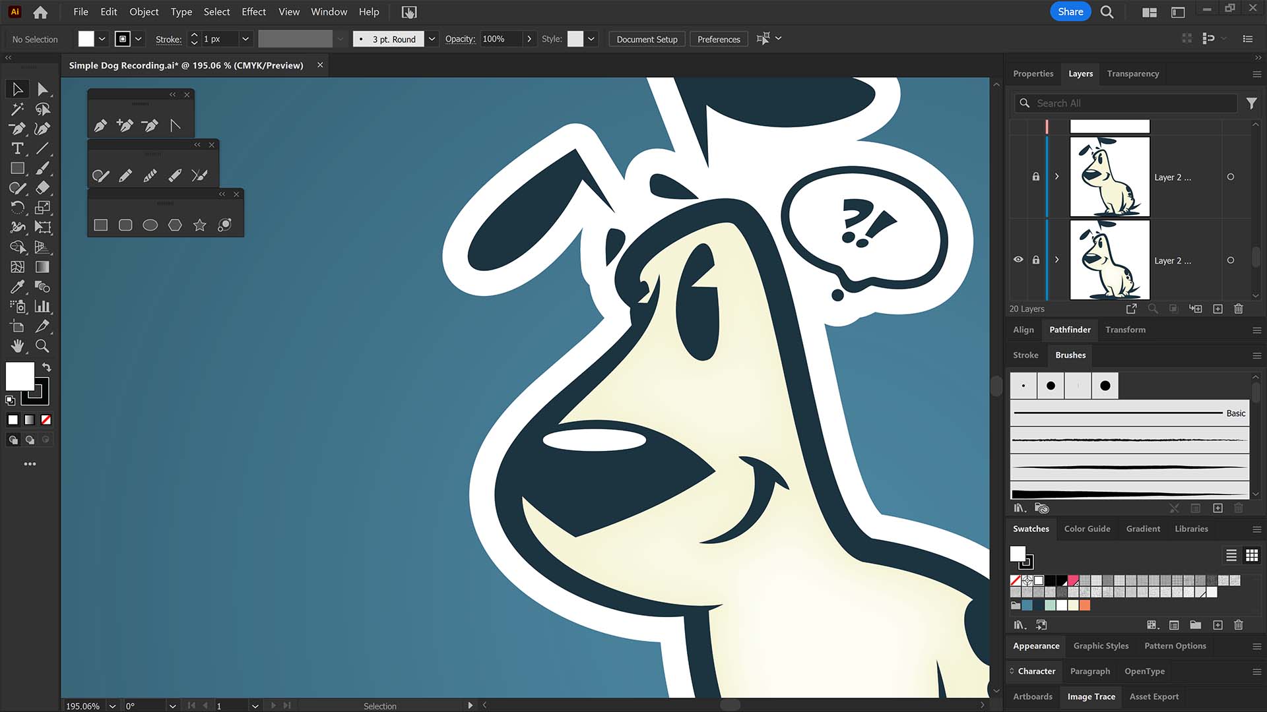The image size is (1267, 712).
Task: Open search with magnifier icon in top bar
Action: pyautogui.click(x=1107, y=12)
